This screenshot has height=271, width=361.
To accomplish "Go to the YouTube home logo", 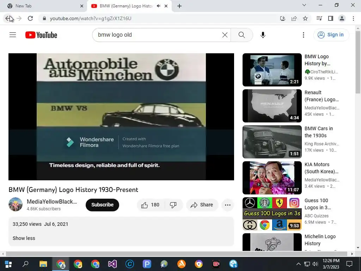I will coord(41,35).
